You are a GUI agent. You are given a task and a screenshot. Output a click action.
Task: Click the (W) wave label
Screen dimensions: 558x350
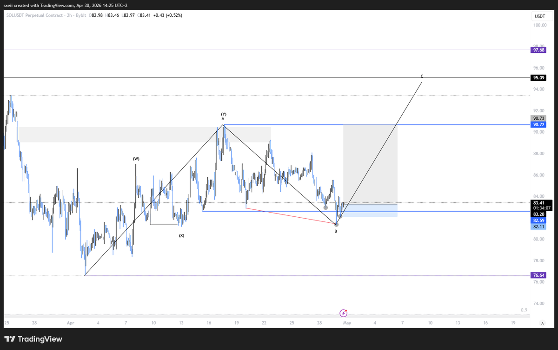136,159
